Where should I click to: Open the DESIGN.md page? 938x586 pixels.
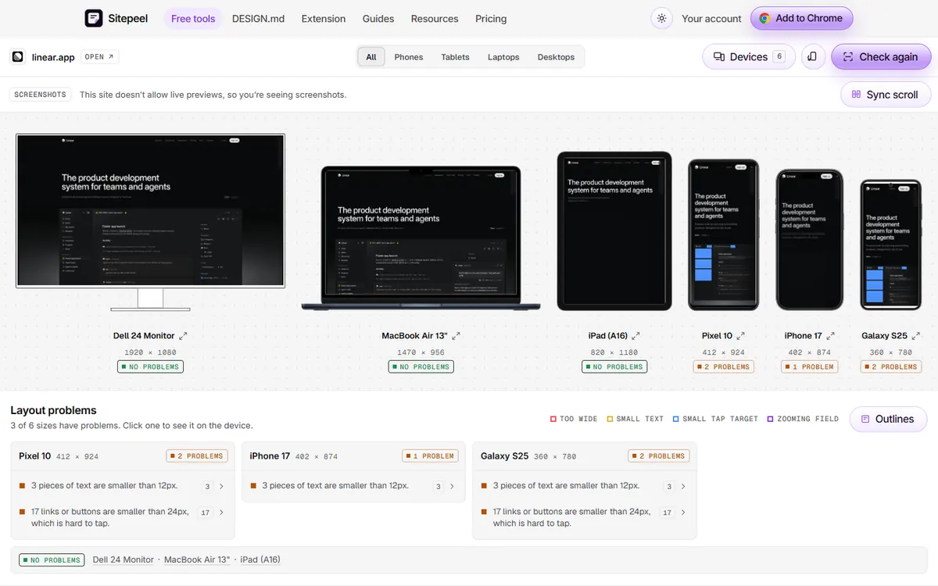(x=258, y=19)
